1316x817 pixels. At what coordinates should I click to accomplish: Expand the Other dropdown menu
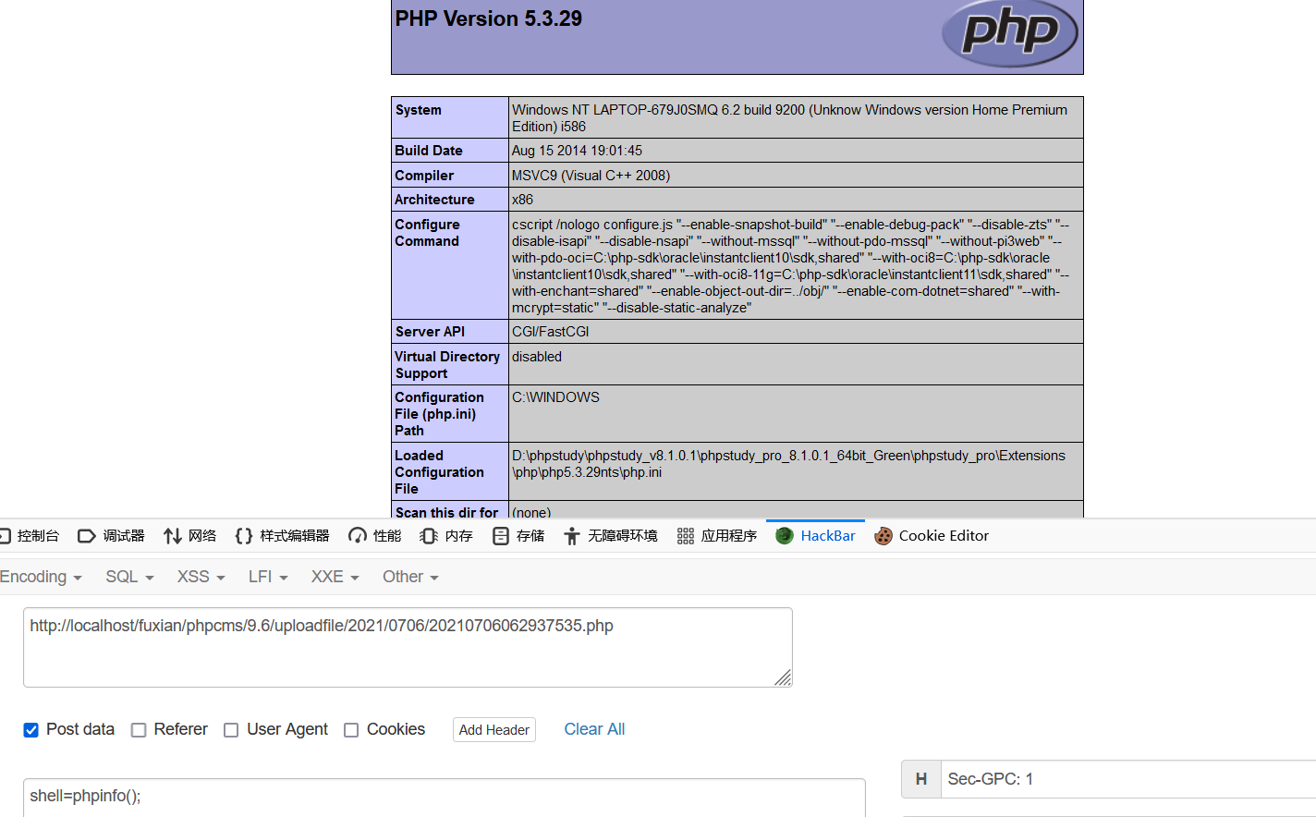pyautogui.click(x=410, y=577)
